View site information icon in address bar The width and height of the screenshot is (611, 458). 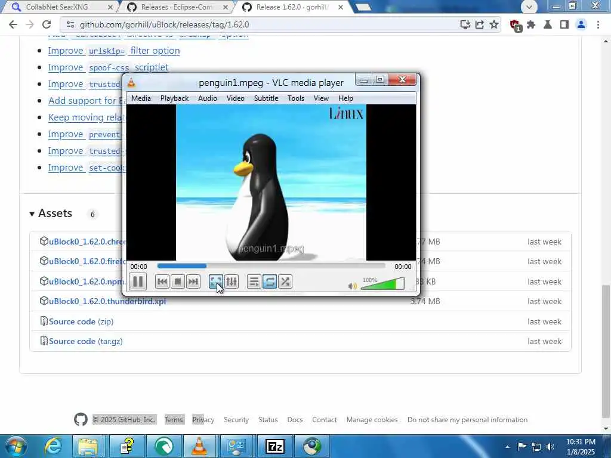70,24
